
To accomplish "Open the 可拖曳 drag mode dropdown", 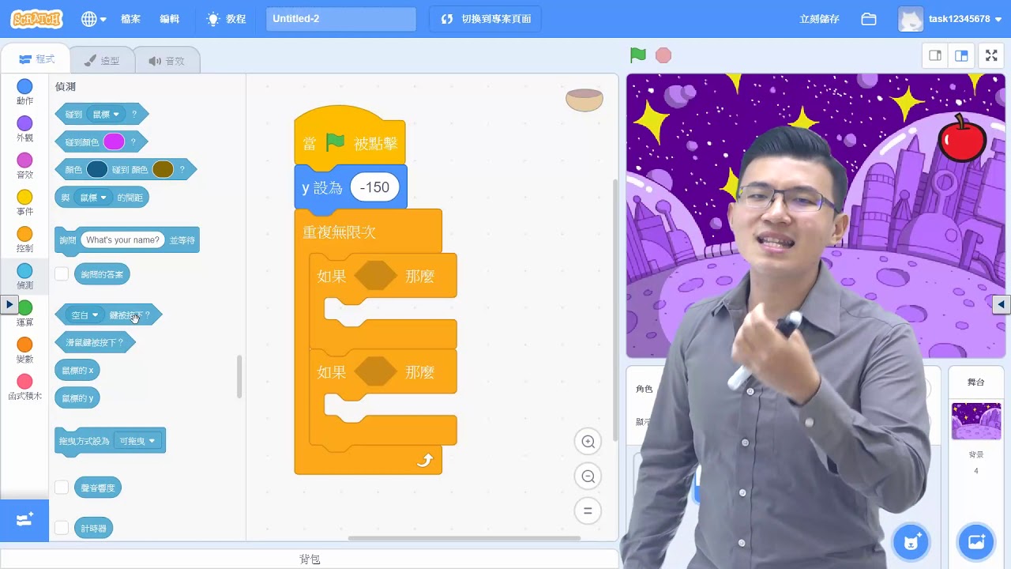I will coord(138,441).
